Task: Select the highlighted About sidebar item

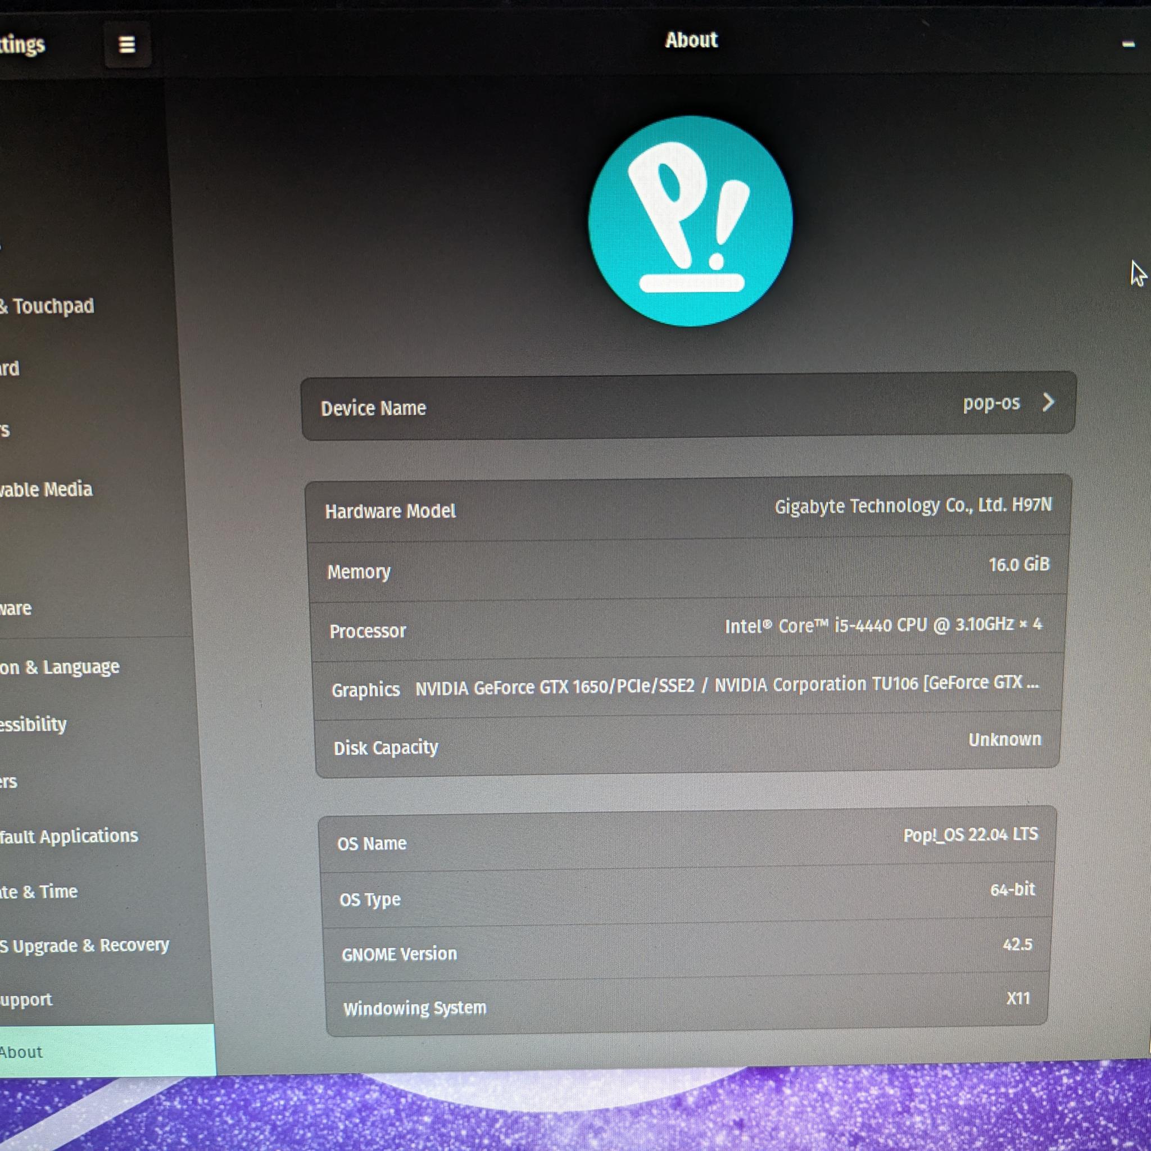Action: [107, 1052]
